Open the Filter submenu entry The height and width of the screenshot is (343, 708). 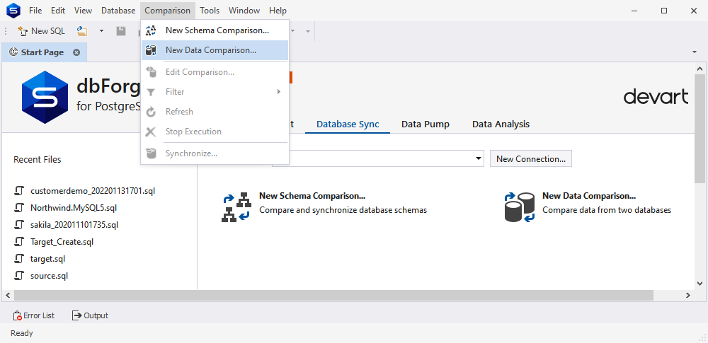pyautogui.click(x=215, y=92)
